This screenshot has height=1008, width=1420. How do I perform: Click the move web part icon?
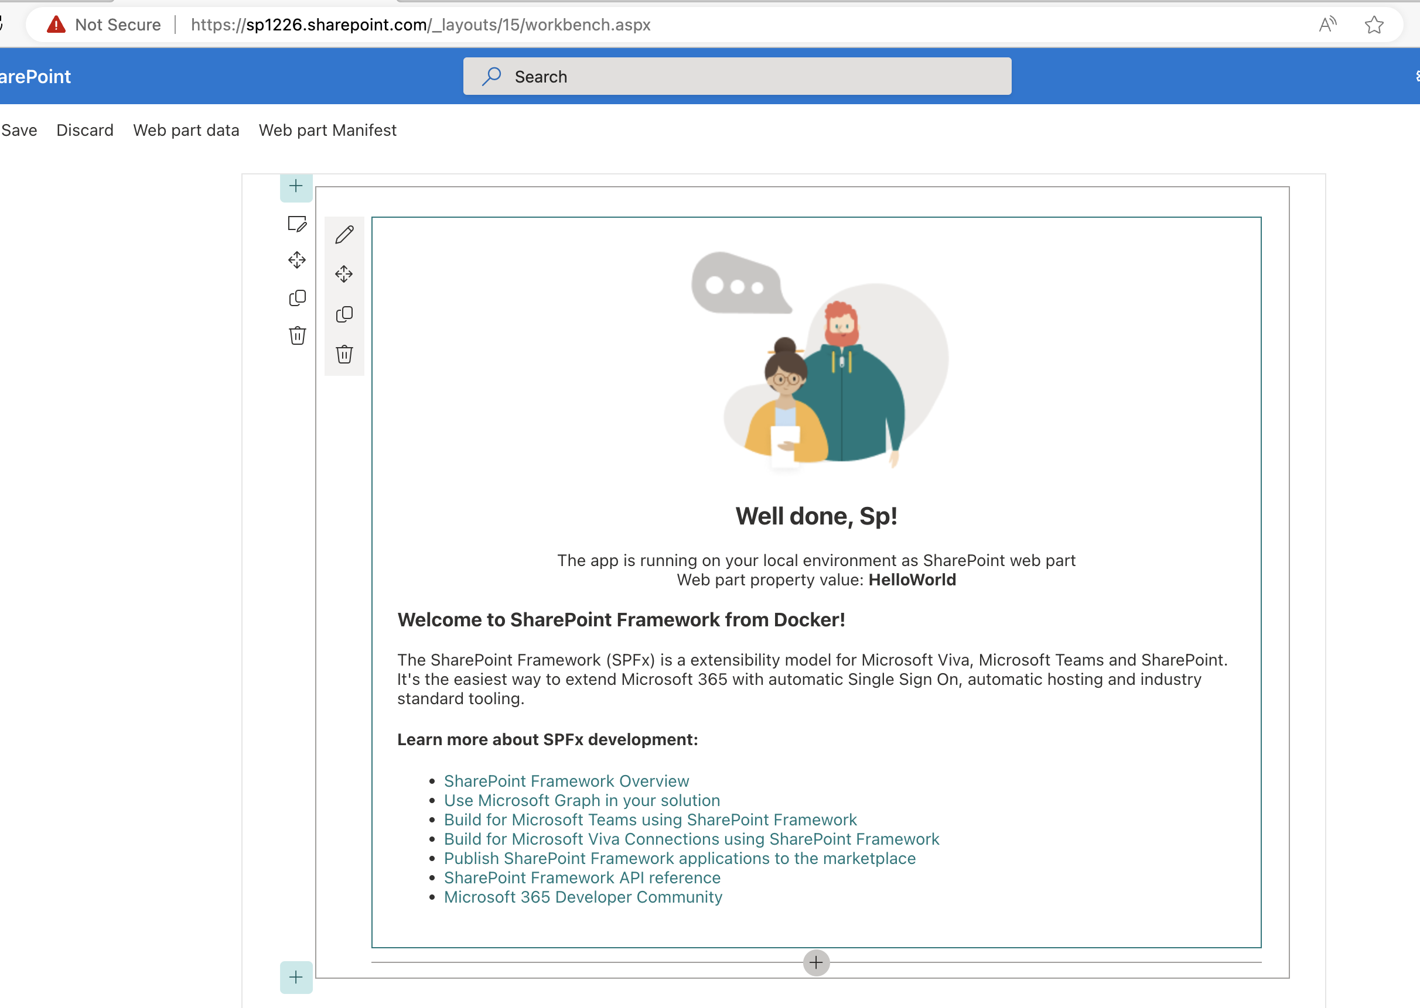click(344, 274)
